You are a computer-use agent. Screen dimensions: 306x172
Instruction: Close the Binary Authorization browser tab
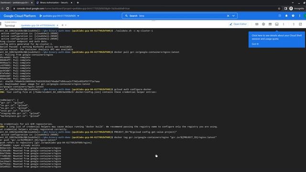pyautogui.click(x=71, y=3)
